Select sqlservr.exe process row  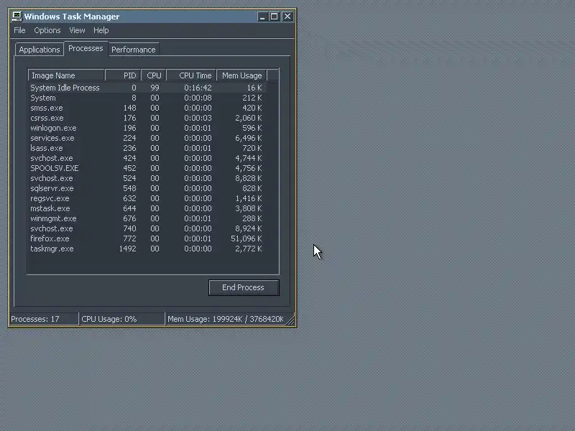click(x=147, y=188)
